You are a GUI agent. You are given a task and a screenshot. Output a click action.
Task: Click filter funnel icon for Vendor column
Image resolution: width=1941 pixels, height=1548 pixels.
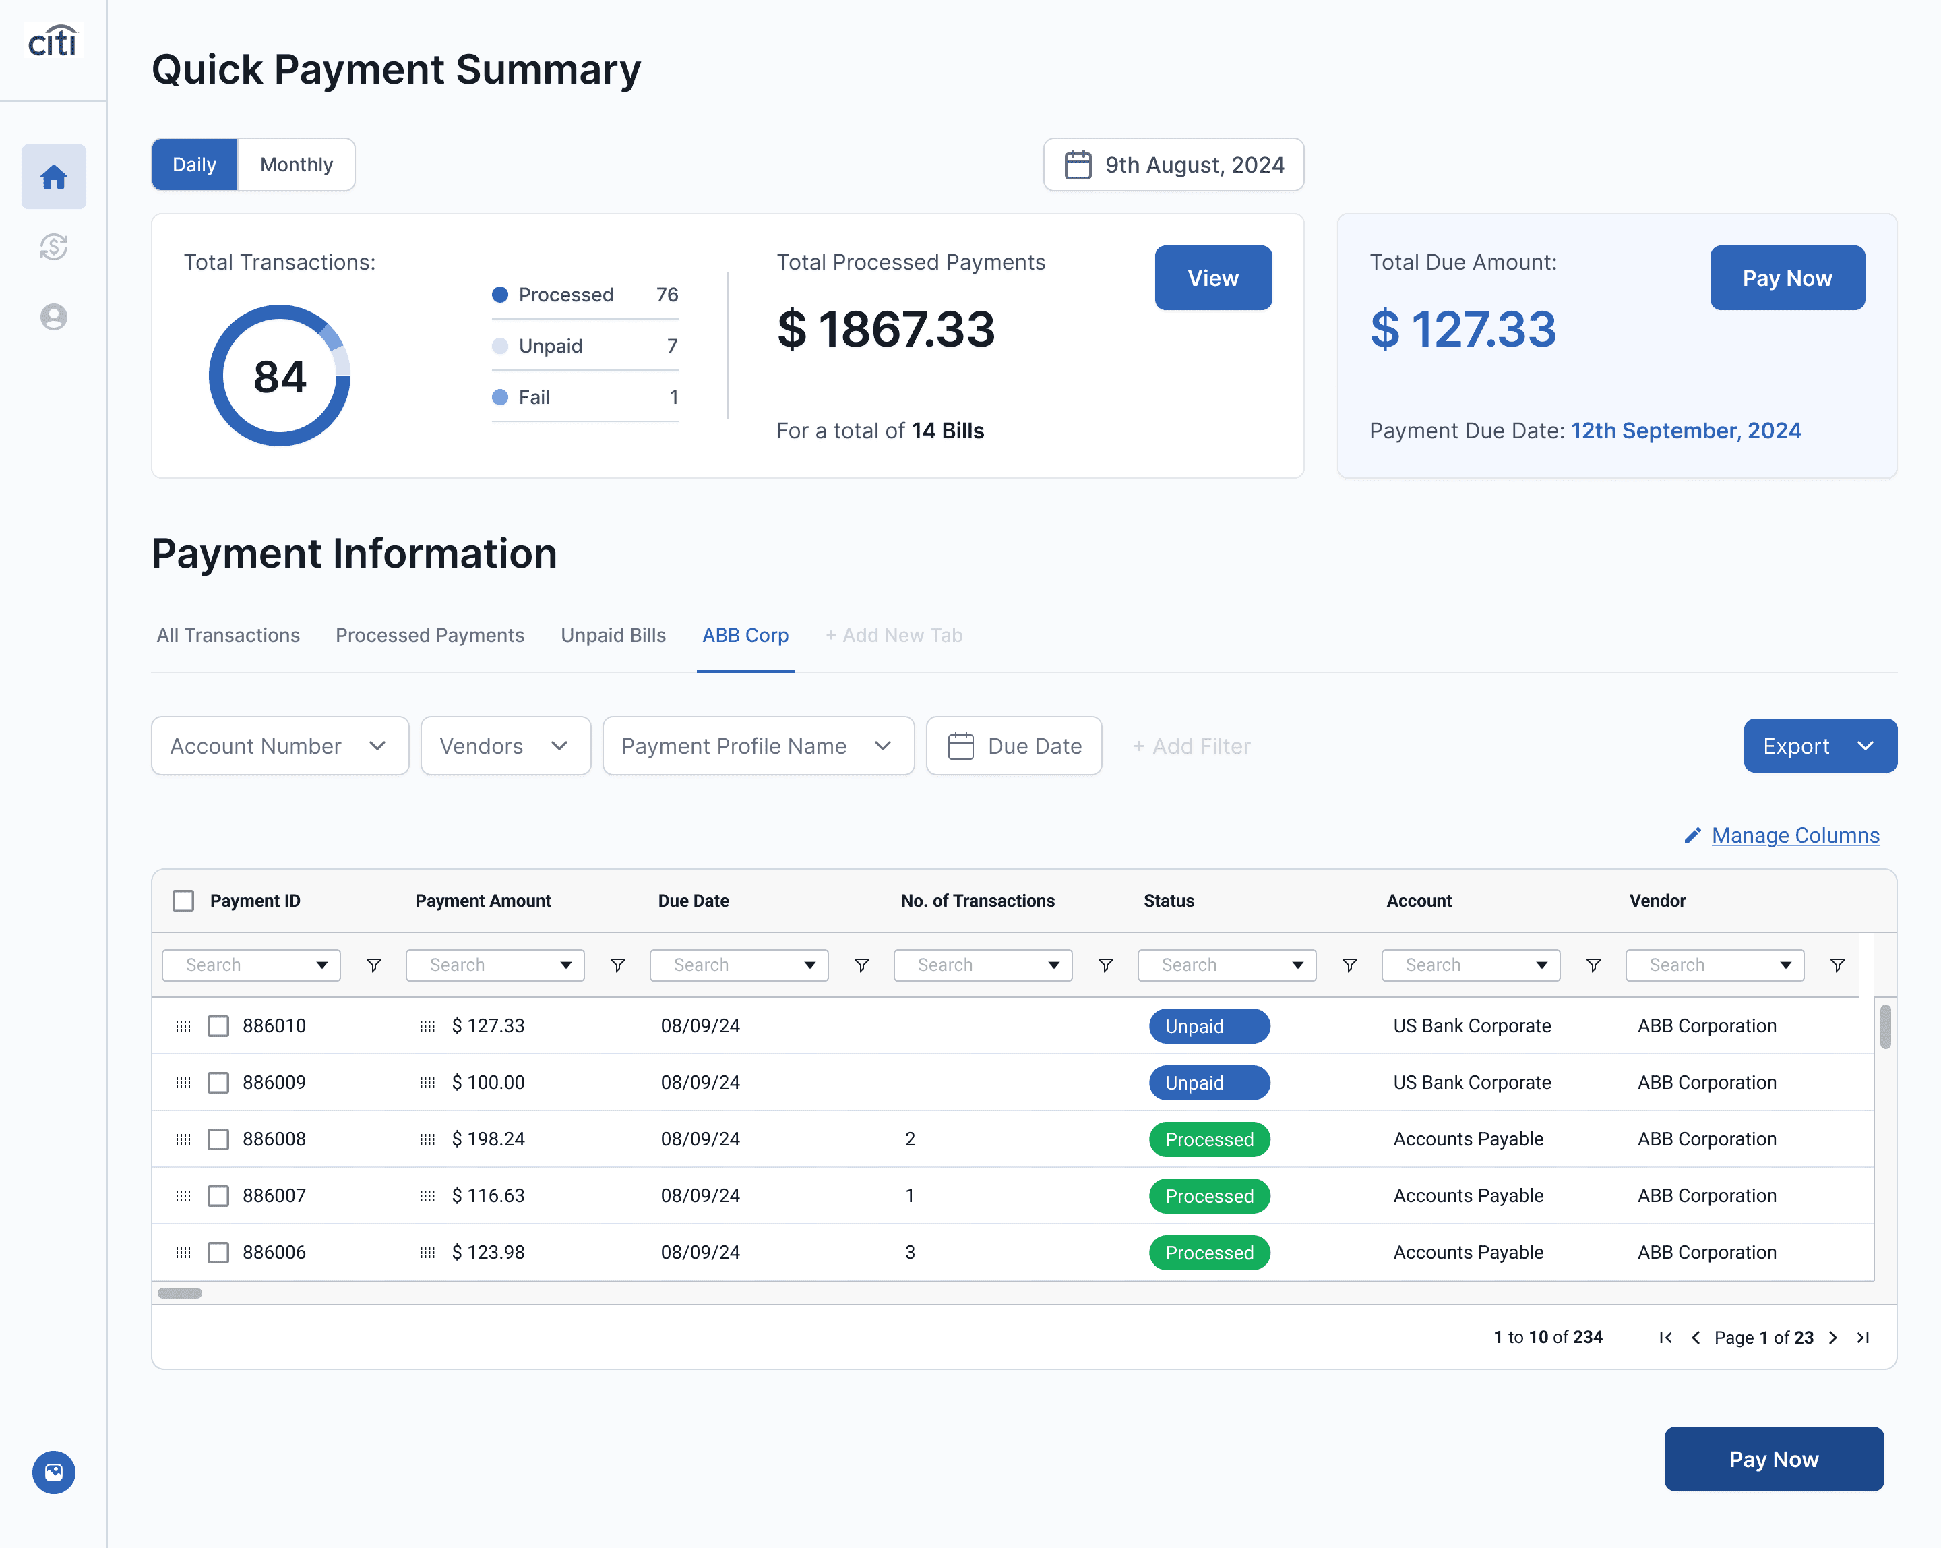point(1837,965)
